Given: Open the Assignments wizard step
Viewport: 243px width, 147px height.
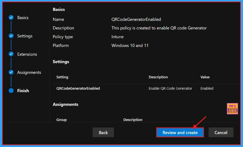Looking at the screenshot, I should (x=29, y=72).
